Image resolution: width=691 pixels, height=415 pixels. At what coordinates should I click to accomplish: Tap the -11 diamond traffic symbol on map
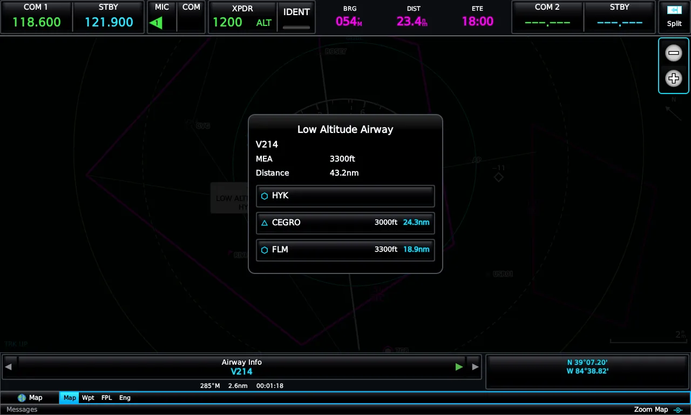tap(499, 174)
